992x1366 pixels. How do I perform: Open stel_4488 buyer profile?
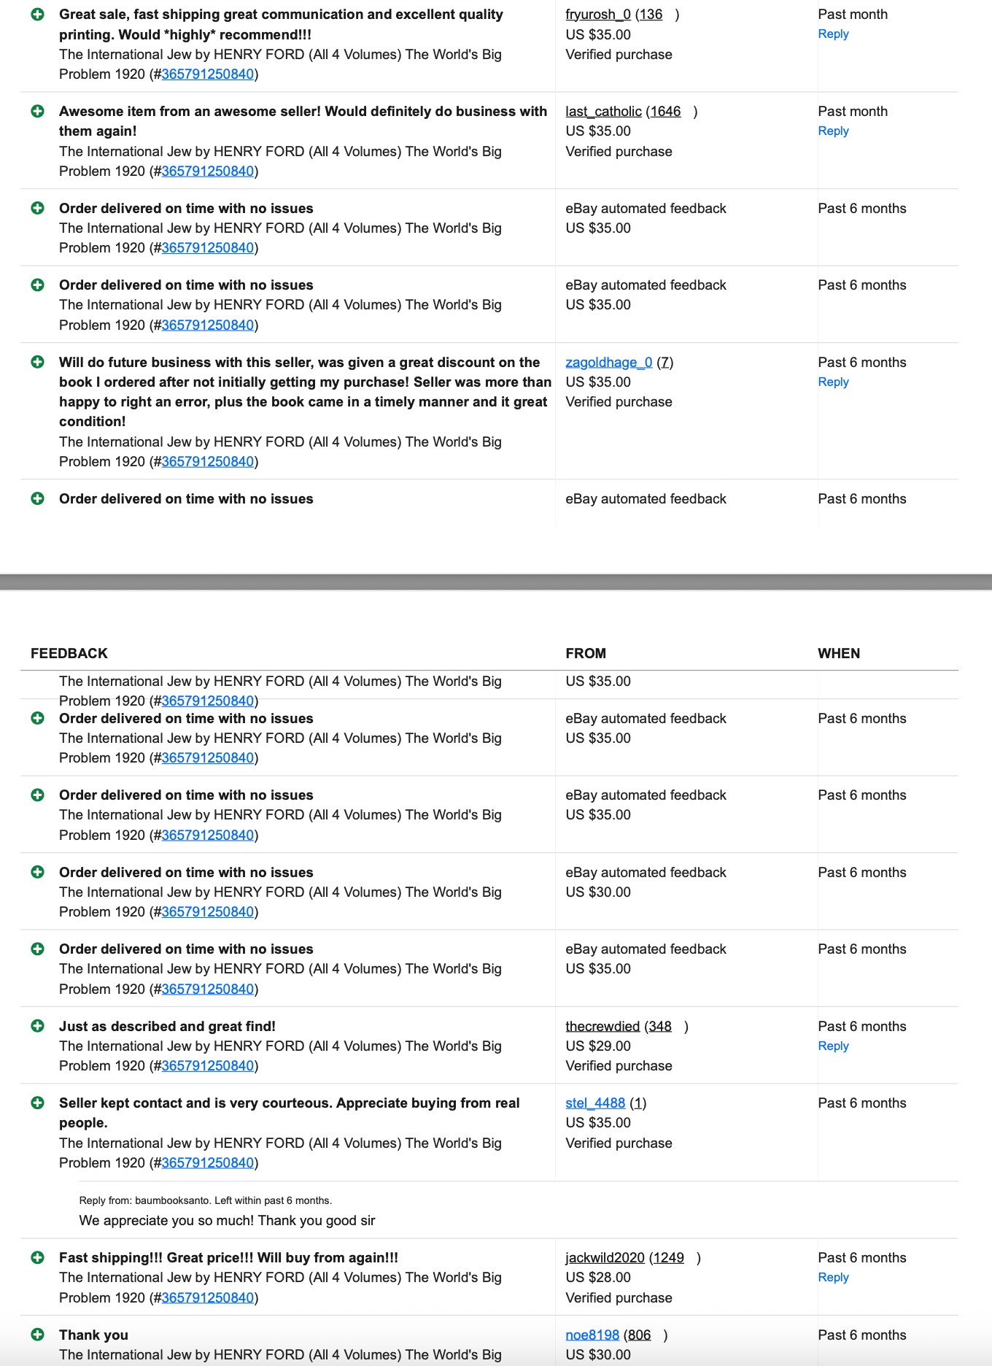pyautogui.click(x=595, y=1103)
